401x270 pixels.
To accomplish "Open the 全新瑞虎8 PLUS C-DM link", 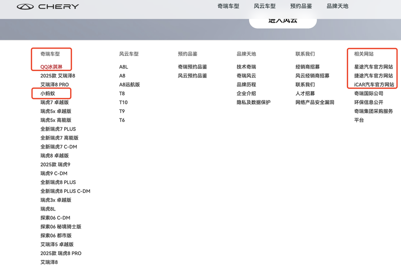I will (x=65, y=191).
